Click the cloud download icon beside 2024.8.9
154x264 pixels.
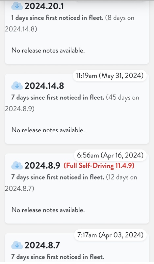click(17, 166)
